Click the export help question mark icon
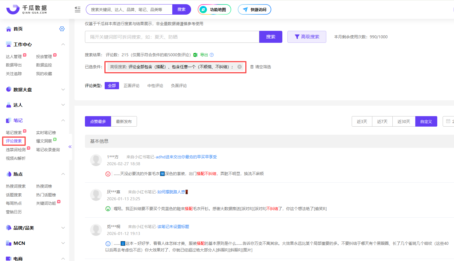 pos(212,55)
